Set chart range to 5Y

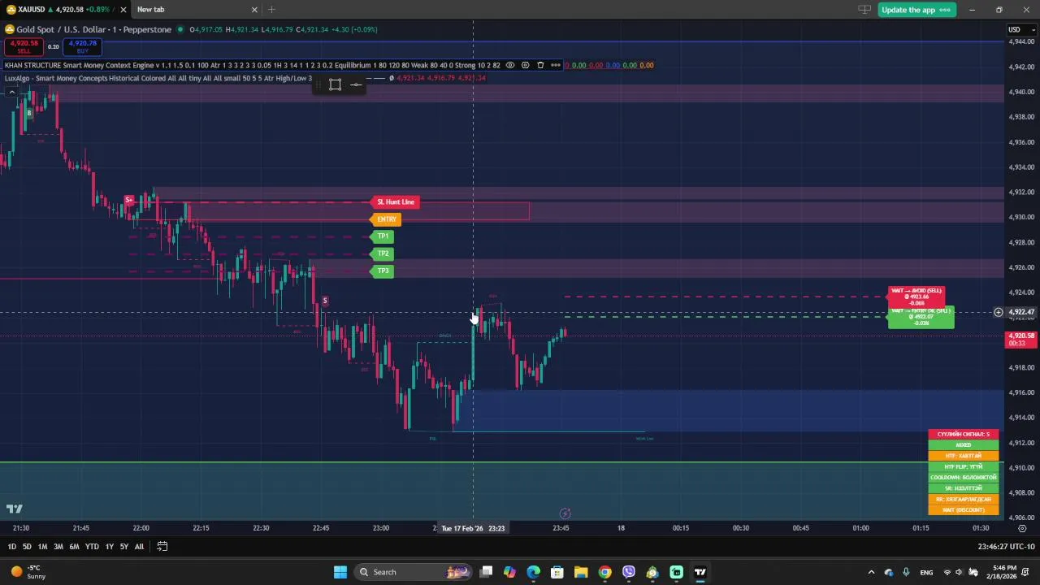click(124, 547)
